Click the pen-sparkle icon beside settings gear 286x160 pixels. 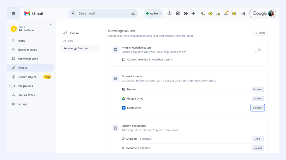186,13
